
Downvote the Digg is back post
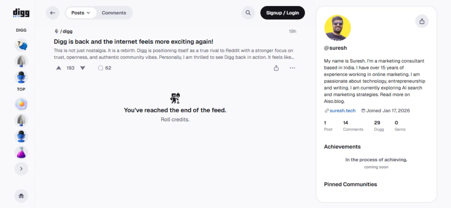click(82, 68)
